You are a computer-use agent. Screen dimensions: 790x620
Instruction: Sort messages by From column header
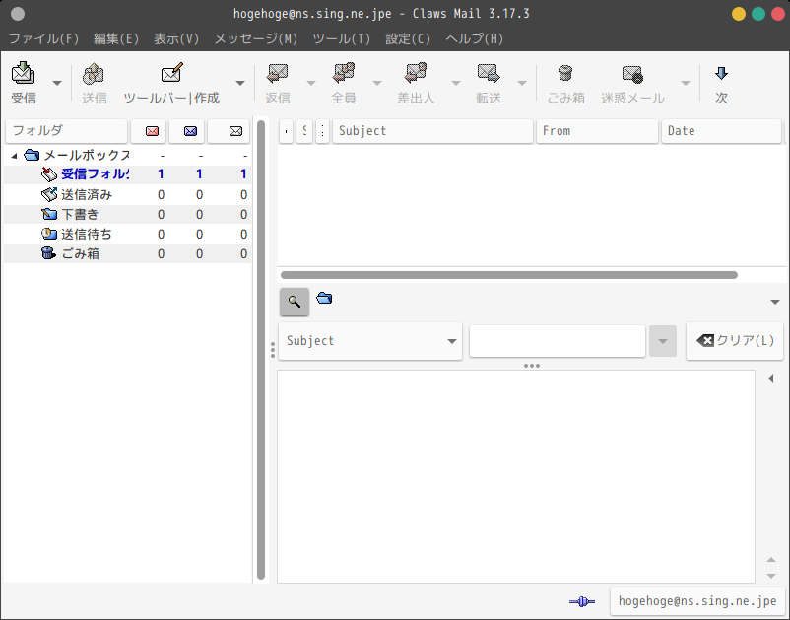pos(597,131)
